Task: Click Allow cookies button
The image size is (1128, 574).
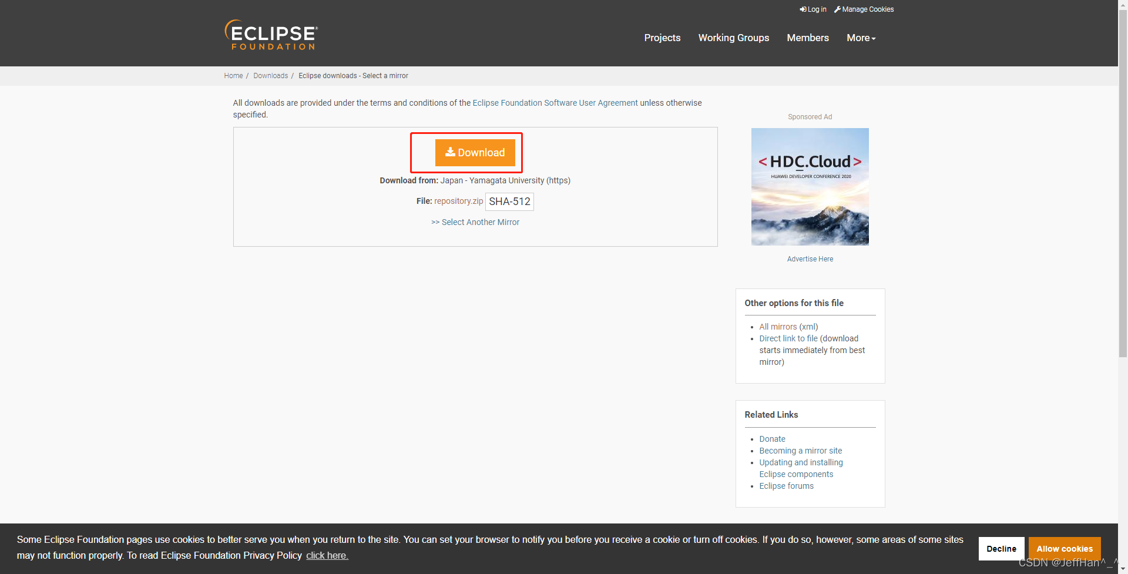Action: 1065,549
